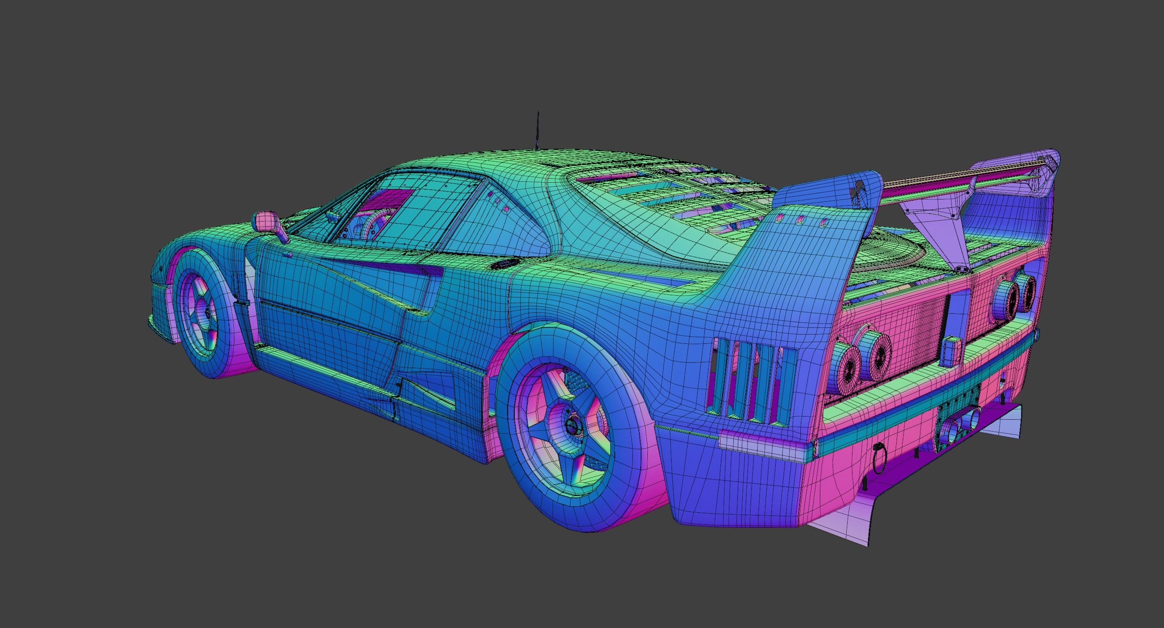Select the exhaust pipes under the rear bumper
This screenshot has height=628, width=1164.
tap(960, 426)
